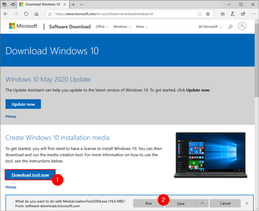Run the MediaCreationTool download
Image resolution: width=259 pixels, height=211 pixels.
coord(149,203)
